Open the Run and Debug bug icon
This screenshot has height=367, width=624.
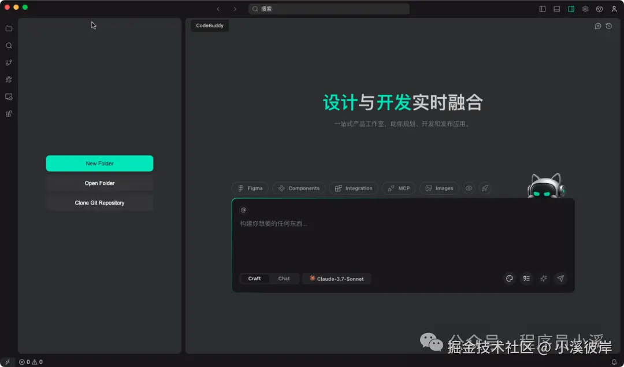click(9, 80)
